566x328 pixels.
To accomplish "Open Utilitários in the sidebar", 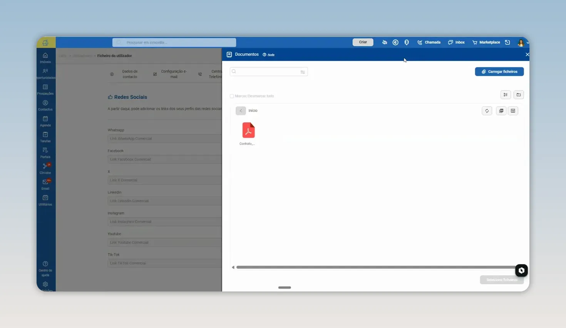I will click(45, 200).
